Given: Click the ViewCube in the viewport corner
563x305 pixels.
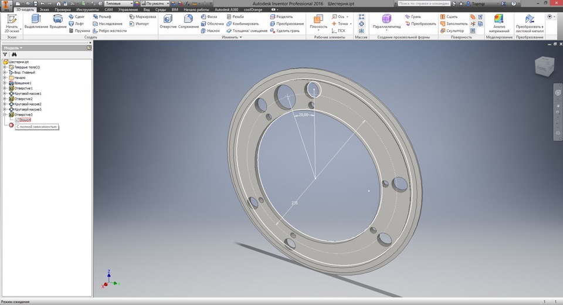Looking at the screenshot, I should (x=542, y=67).
